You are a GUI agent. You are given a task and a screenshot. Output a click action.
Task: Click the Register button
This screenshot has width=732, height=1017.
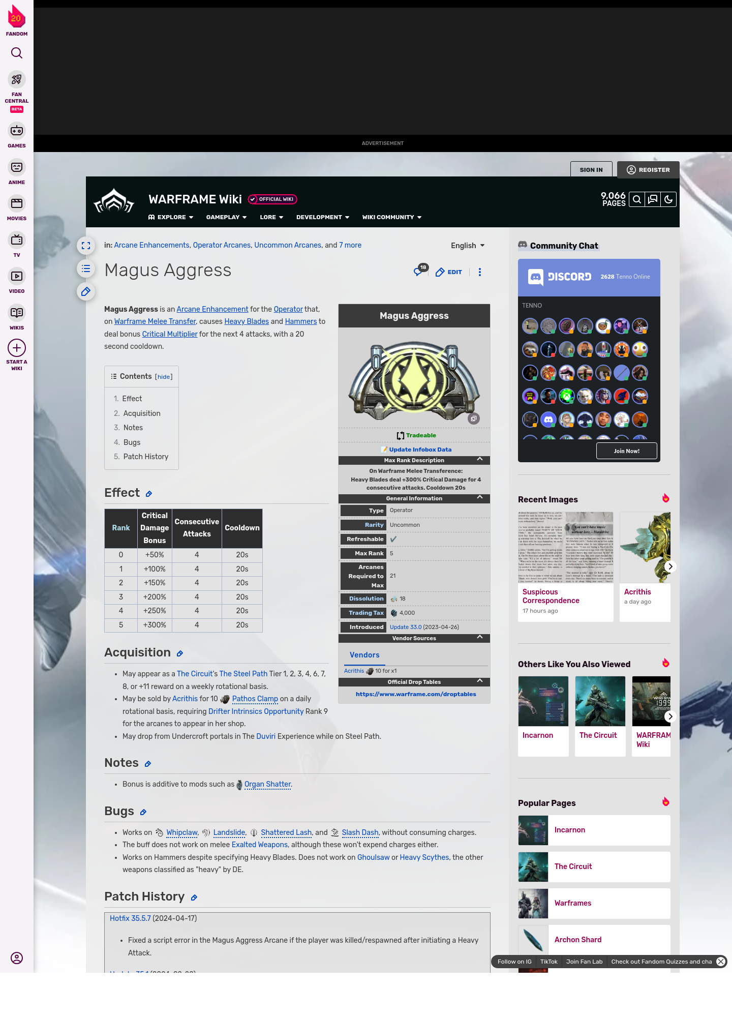point(648,170)
